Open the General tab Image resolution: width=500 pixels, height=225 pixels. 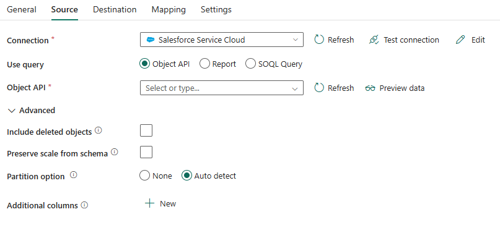pos(22,9)
